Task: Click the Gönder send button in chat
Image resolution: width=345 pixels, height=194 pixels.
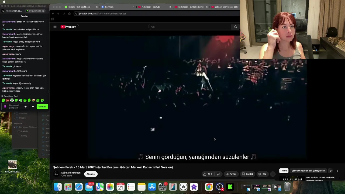Action: pyautogui.click(x=42, y=106)
